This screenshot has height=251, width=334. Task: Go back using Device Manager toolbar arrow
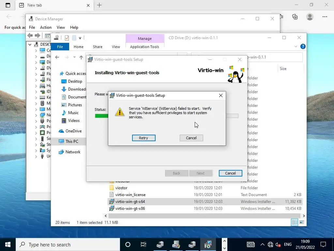point(30,35)
